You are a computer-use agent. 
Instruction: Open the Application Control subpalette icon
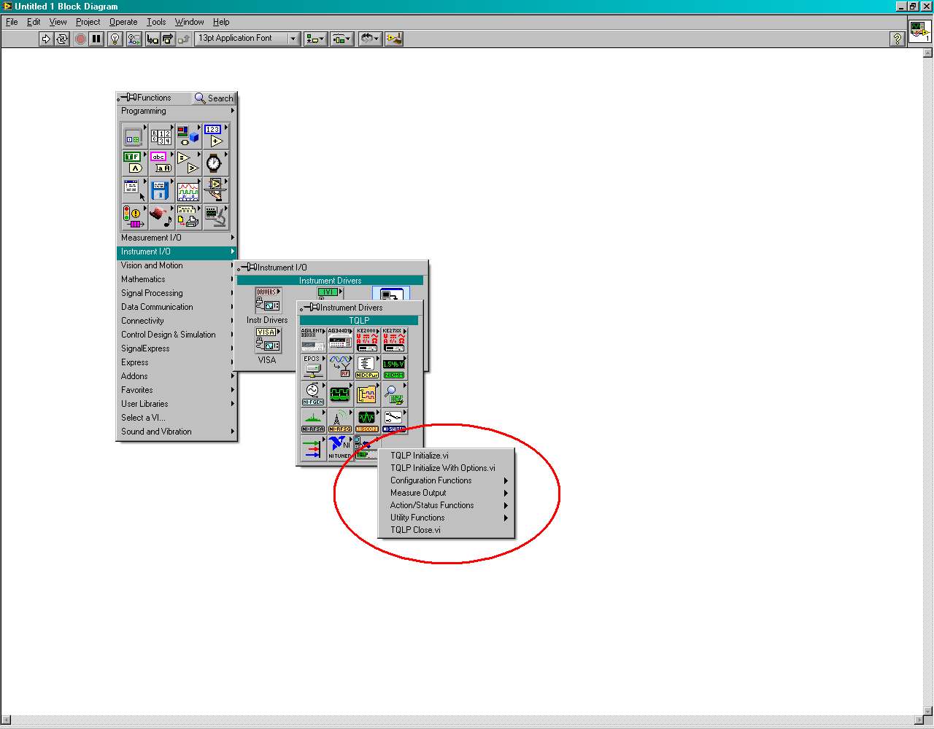[215, 190]
